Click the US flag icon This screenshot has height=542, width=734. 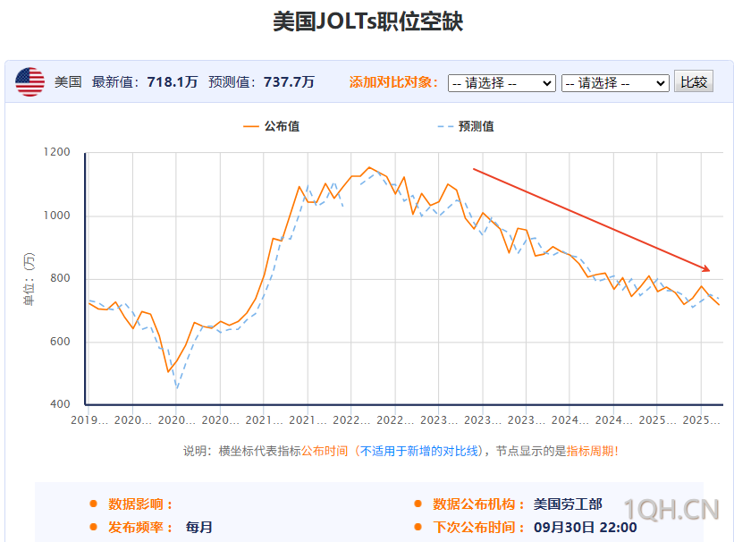click(x=30, y=80)
